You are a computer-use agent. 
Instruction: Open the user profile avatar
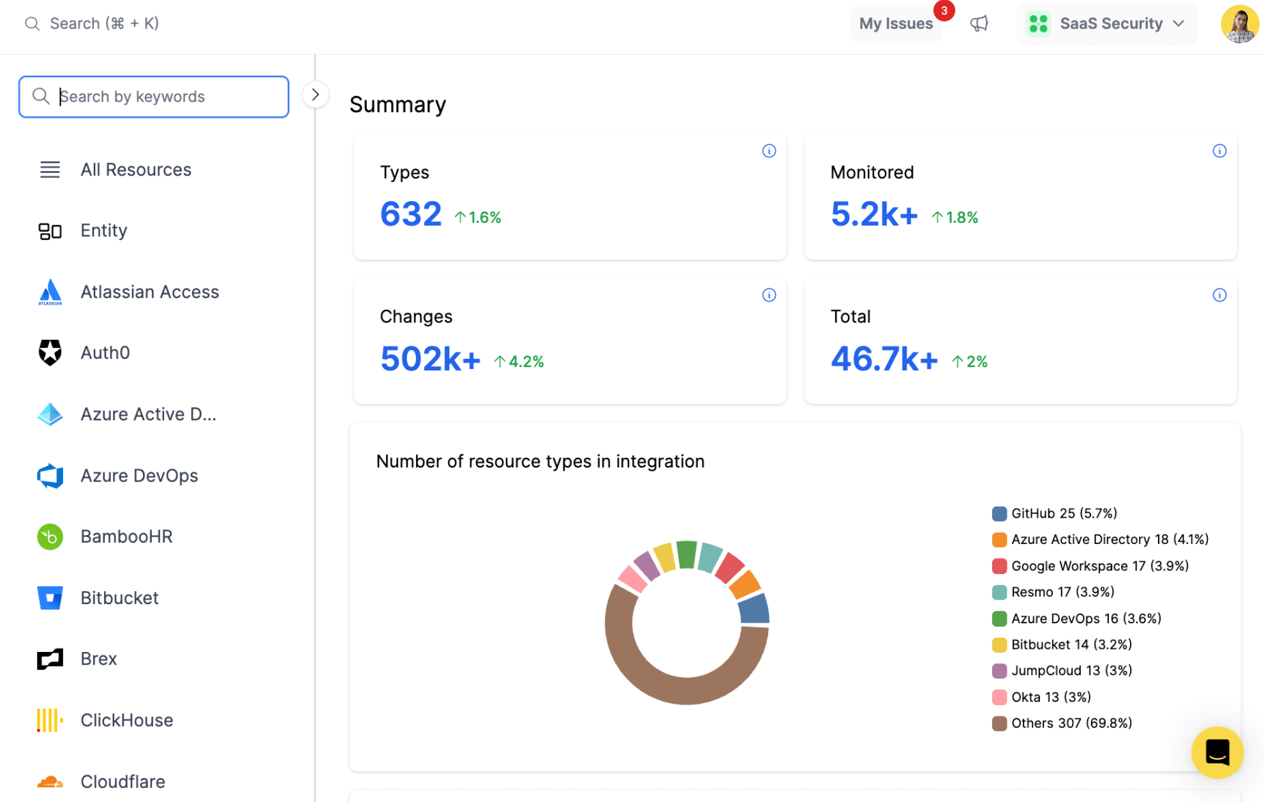(x=1240, y=24)
